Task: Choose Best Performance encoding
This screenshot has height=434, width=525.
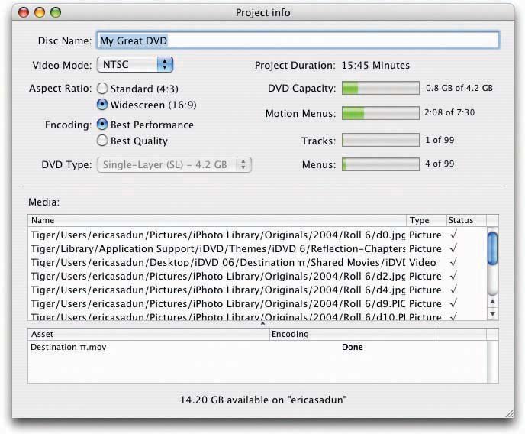Action: (x=102, y=125)
